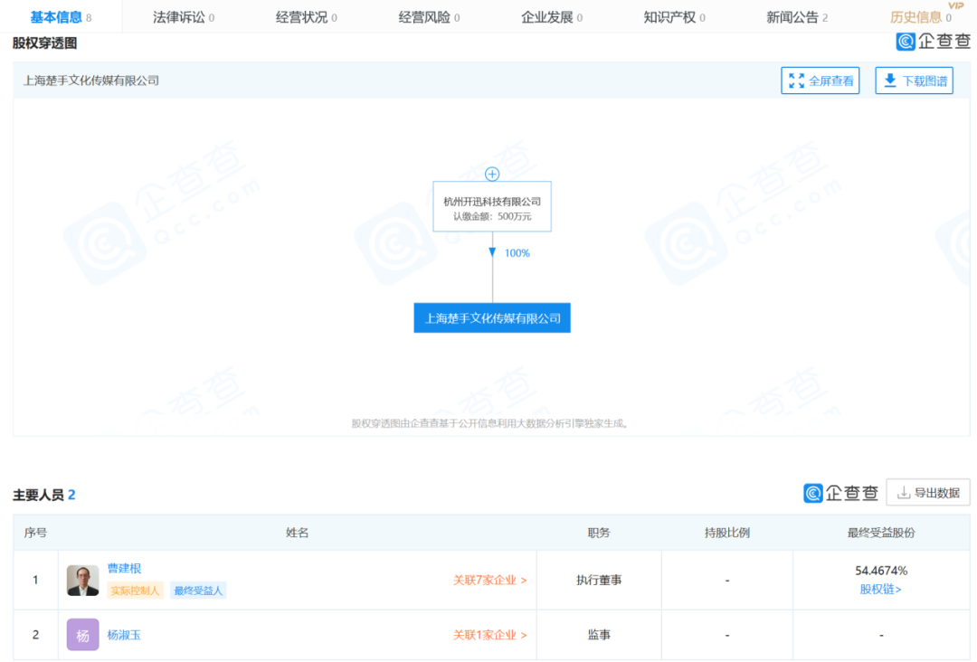Viewport: 977px width, 662px height.
Task: Expand shareholders above 杭州开迅科技有限公司 via plus icon
Action: pyautogui.click(x=491, y=174)
